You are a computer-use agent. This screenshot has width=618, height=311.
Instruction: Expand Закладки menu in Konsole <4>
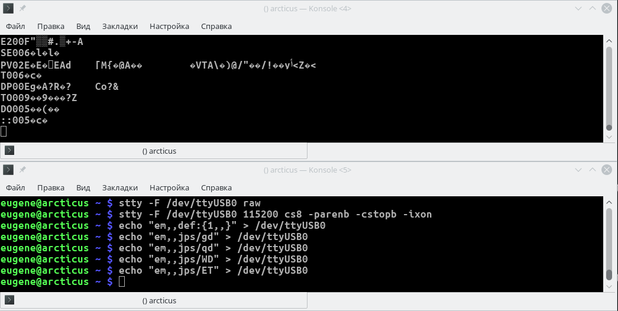[119, 26]
